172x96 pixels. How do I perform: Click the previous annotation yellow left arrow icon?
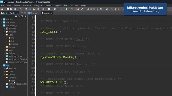[x=112, y=9]
